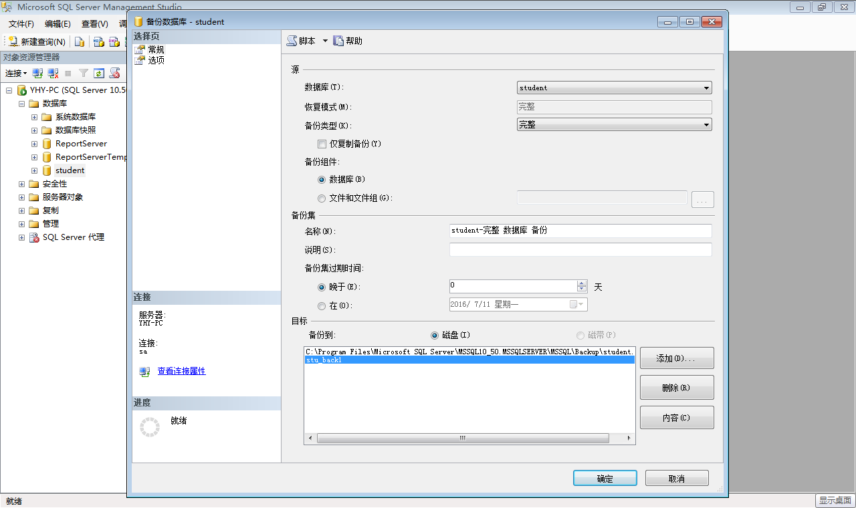Image resolution: width=856 pixels, height=508 pixels.
Task: Expand the SQL Server 代理 node
Action: click(22, 237)
